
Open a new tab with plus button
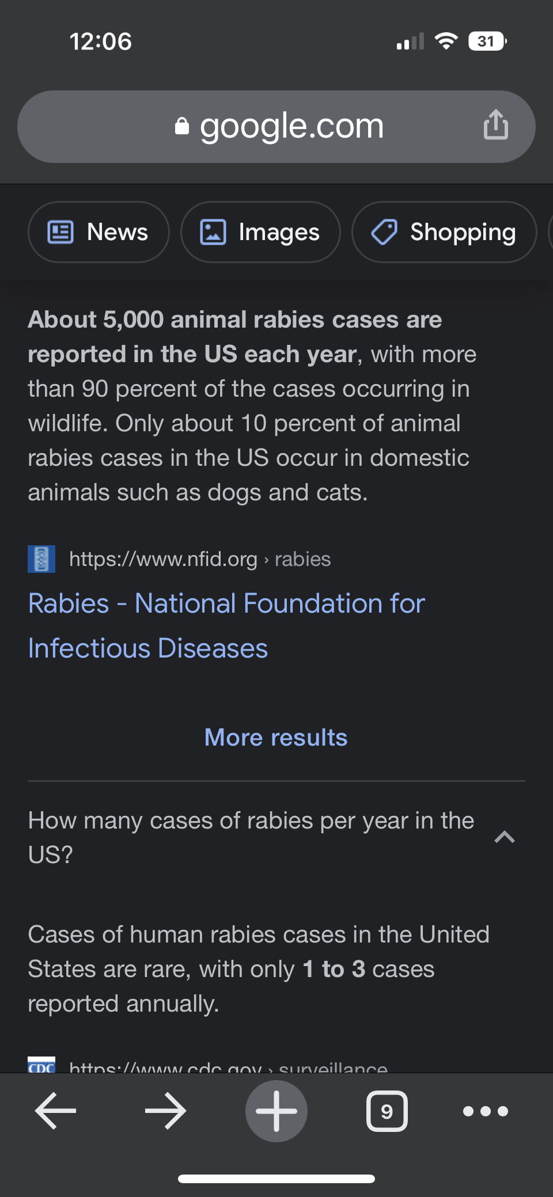[x=276, y=1111]
